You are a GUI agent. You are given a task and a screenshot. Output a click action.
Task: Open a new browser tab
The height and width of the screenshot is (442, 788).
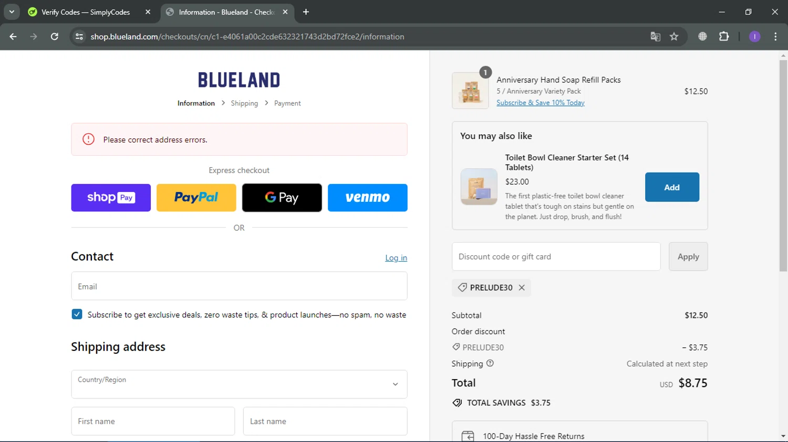pos(306,12)
